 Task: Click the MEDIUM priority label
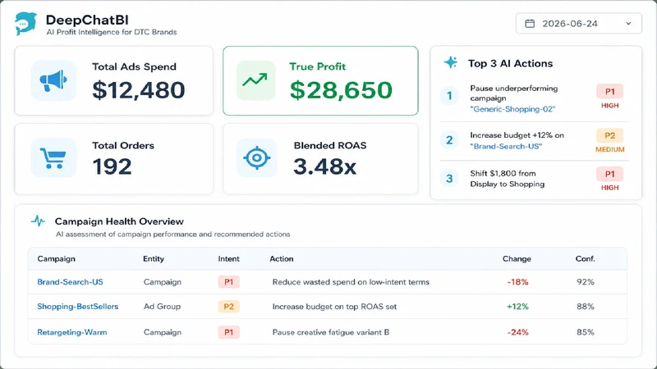pos(609,149)
